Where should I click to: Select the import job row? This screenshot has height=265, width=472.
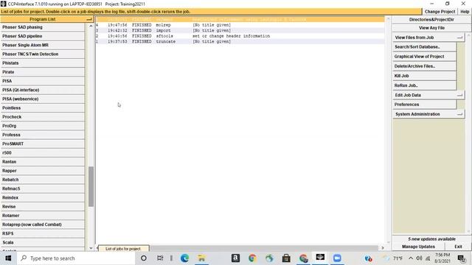(240, 30)
